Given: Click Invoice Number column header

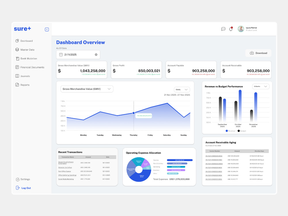Looking at the screenshot, I should (x=215, y=151).
